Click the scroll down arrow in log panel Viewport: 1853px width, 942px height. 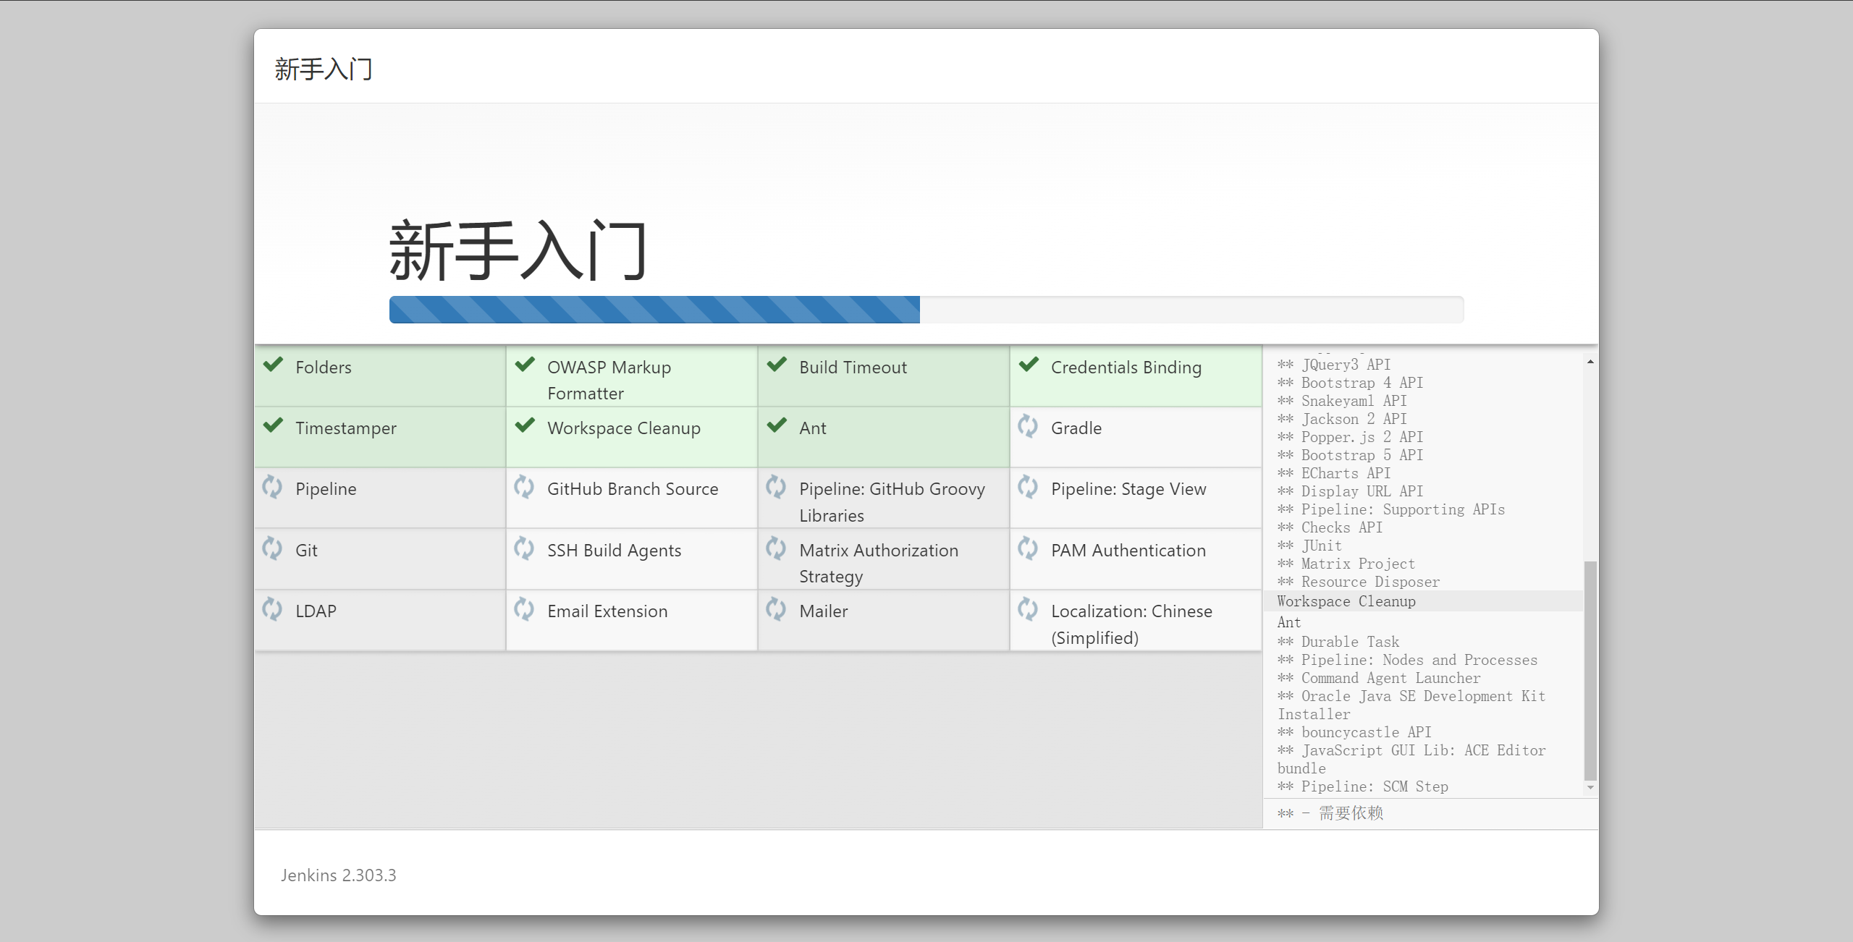tap(1590, 787)
